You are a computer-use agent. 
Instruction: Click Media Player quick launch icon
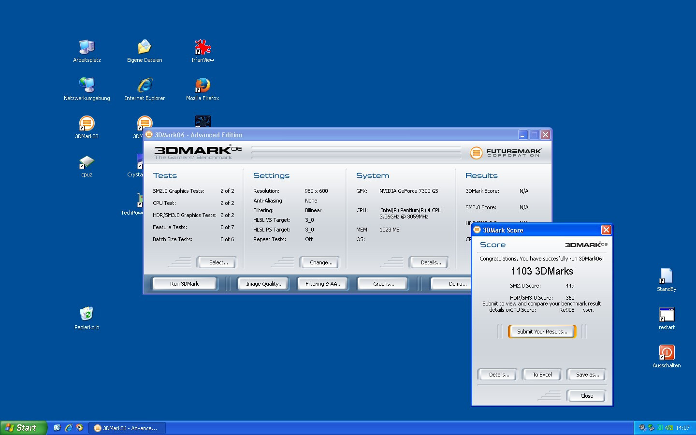point(79,428)
